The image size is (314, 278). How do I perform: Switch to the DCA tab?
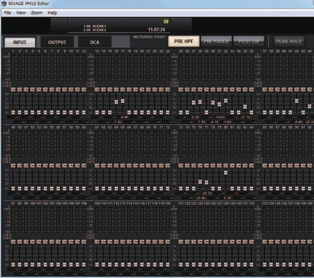95,42
